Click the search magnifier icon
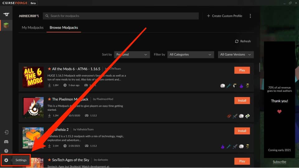This screenshot has height=168, width=299. coord(47,16)
